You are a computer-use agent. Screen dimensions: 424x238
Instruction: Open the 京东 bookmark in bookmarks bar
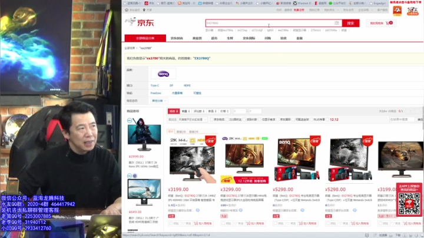click(149, 4)
